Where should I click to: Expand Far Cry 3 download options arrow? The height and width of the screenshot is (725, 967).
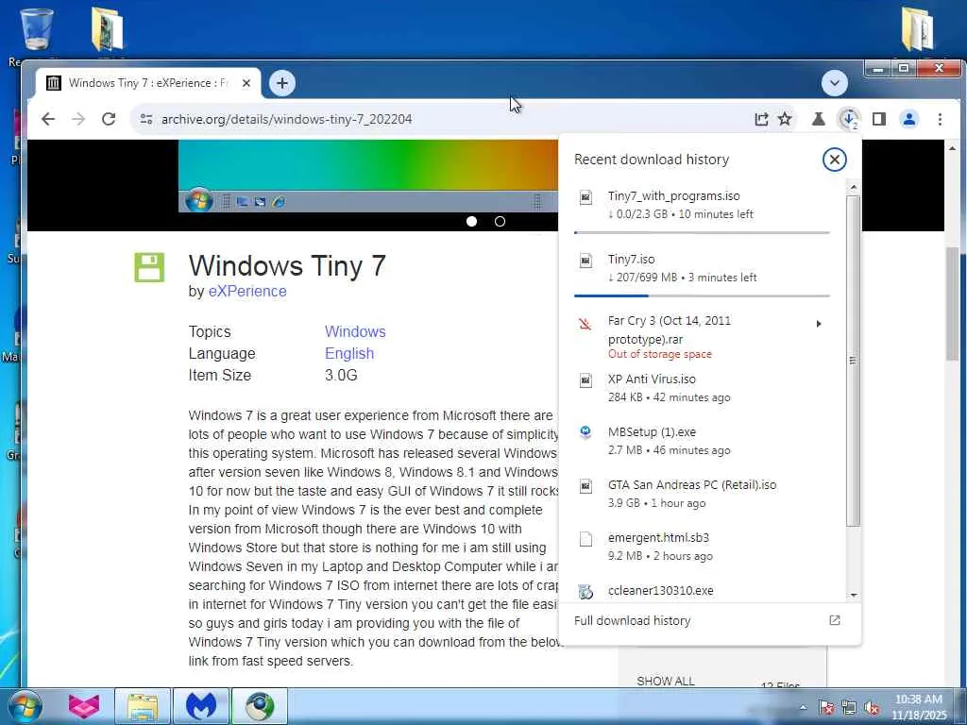pyautogui.click(x=819, y=324)
